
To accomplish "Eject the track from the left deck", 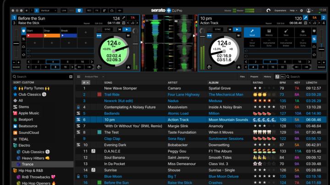I will 128,67.
